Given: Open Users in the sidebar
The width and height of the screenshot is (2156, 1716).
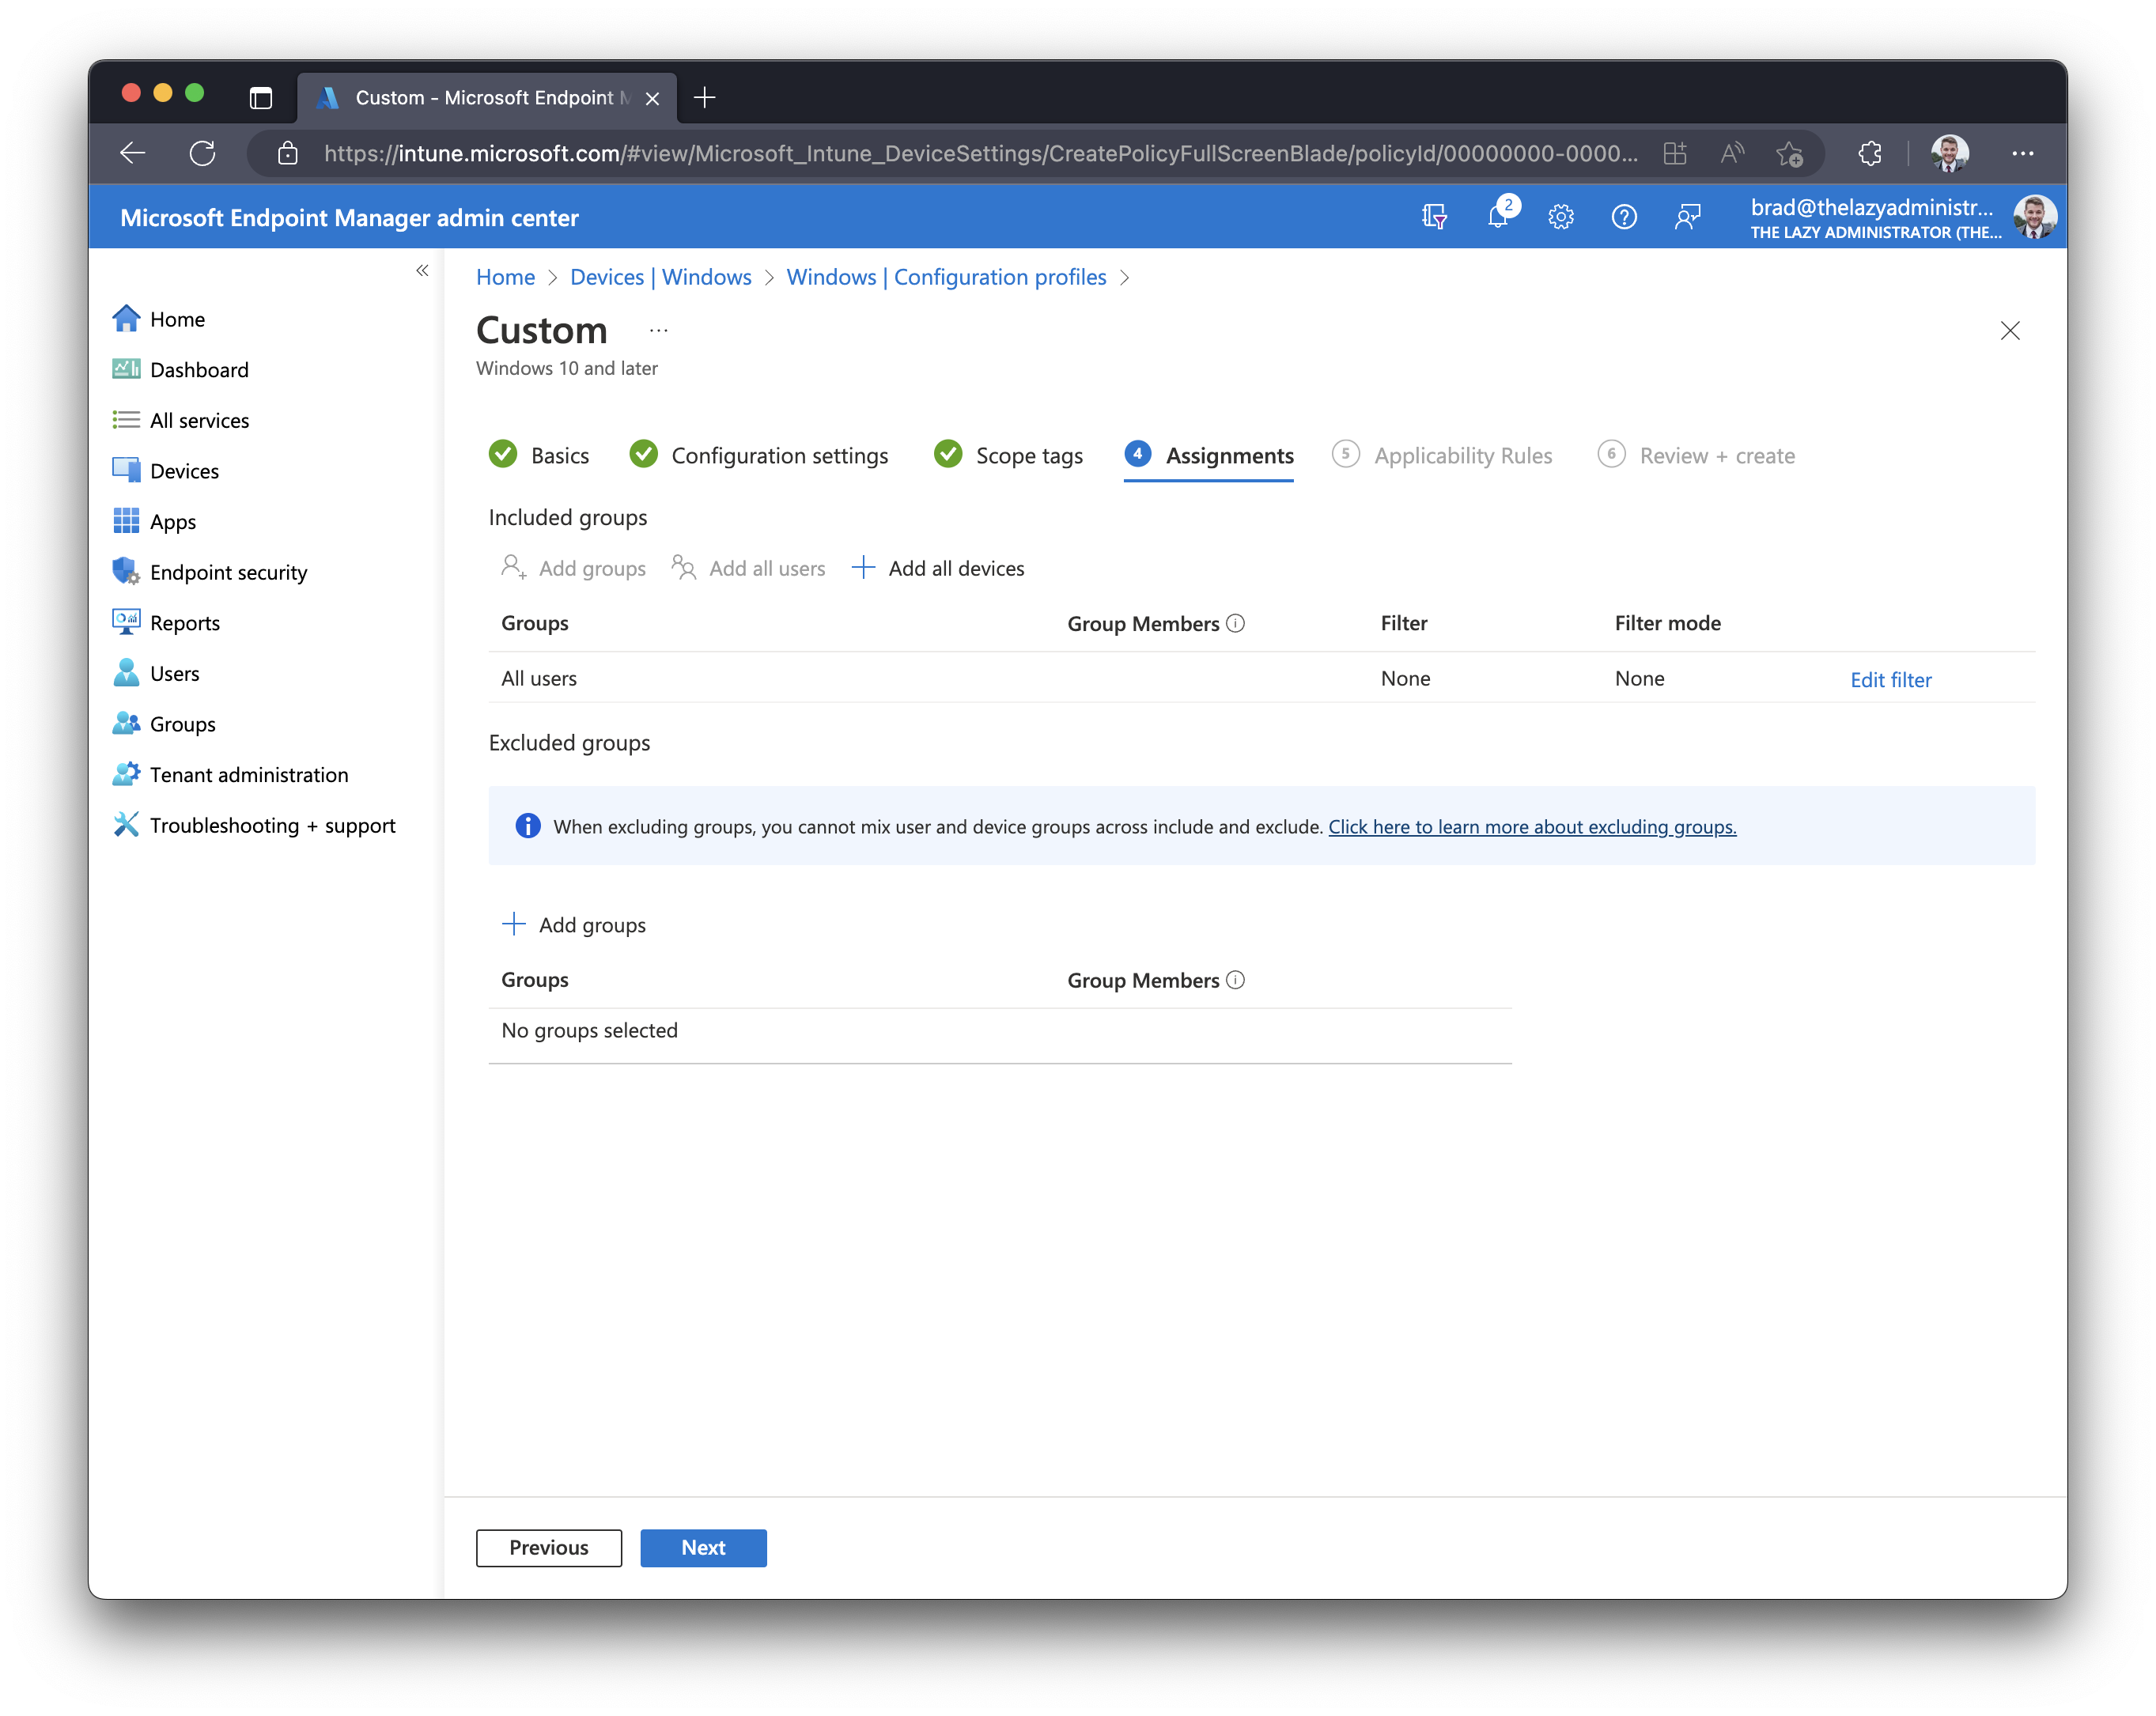Looking at the screenshot, I should 156,674.
